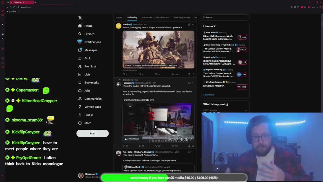Viewport: 323px width, 182px height.
Task: Open the Messages section
Action: pos(88,50)
